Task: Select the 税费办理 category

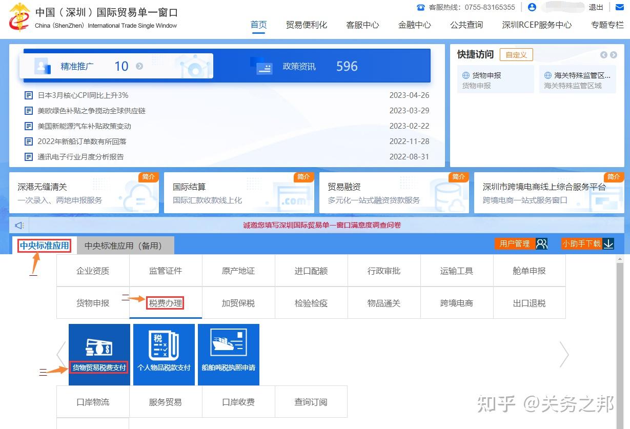Action: [x=166, y=303]
